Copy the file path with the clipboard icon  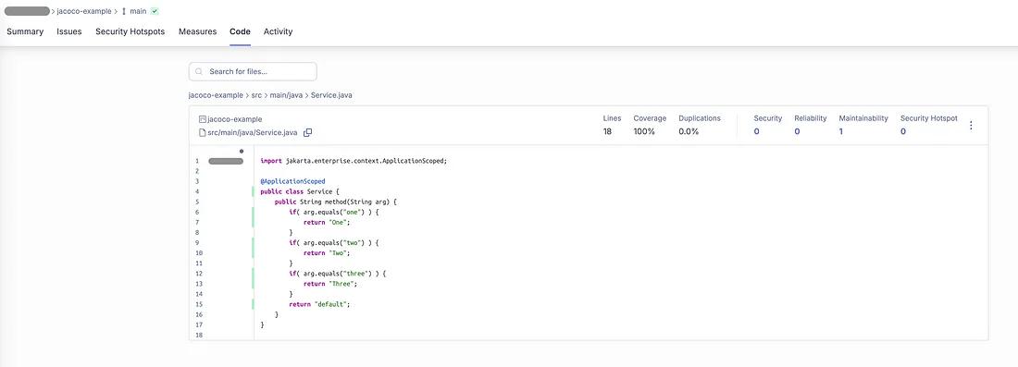click(x=308, y=132)
